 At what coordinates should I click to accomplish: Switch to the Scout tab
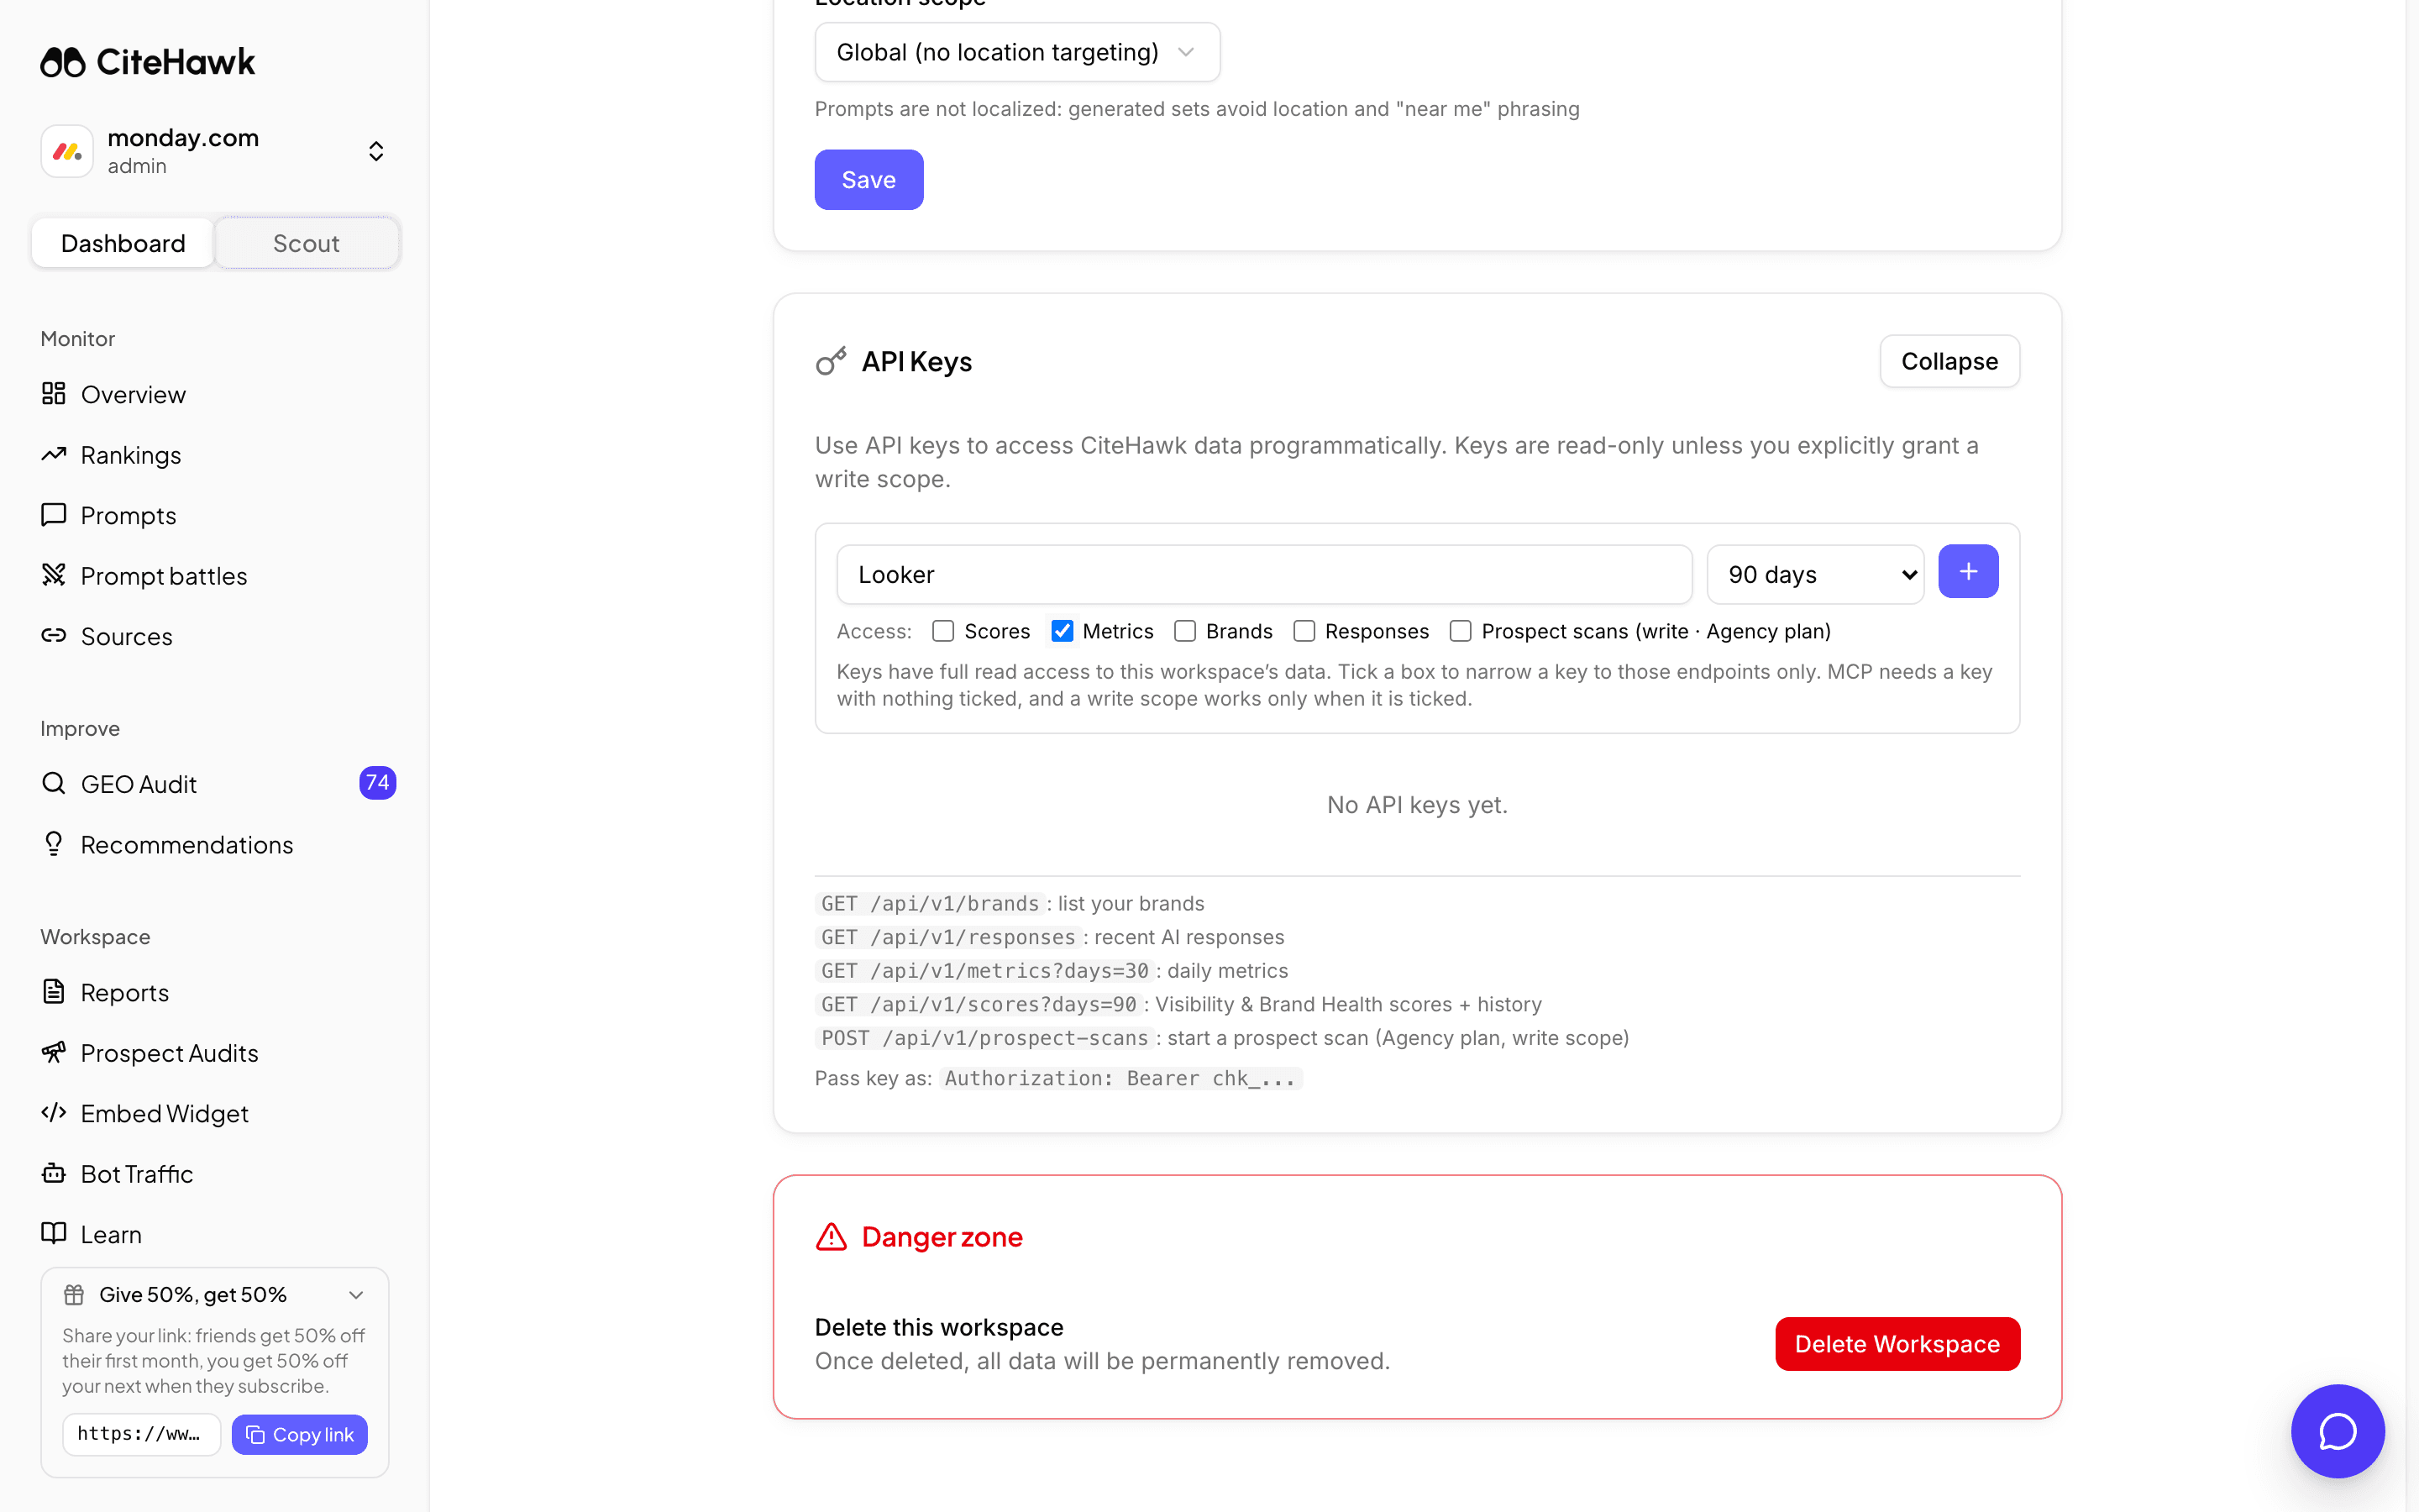307,243
